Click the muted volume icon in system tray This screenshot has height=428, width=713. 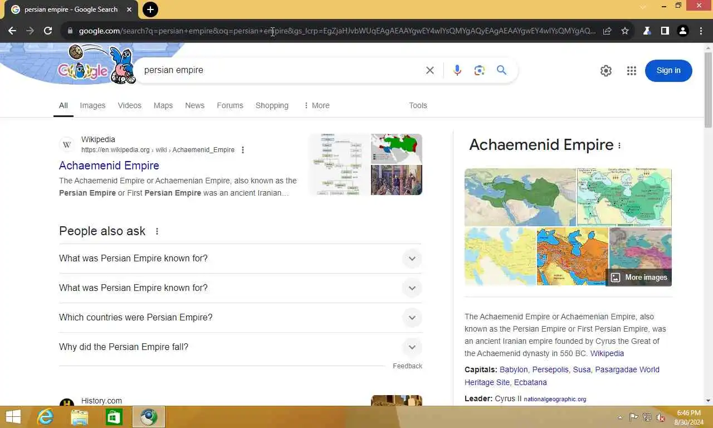[661, 417]
